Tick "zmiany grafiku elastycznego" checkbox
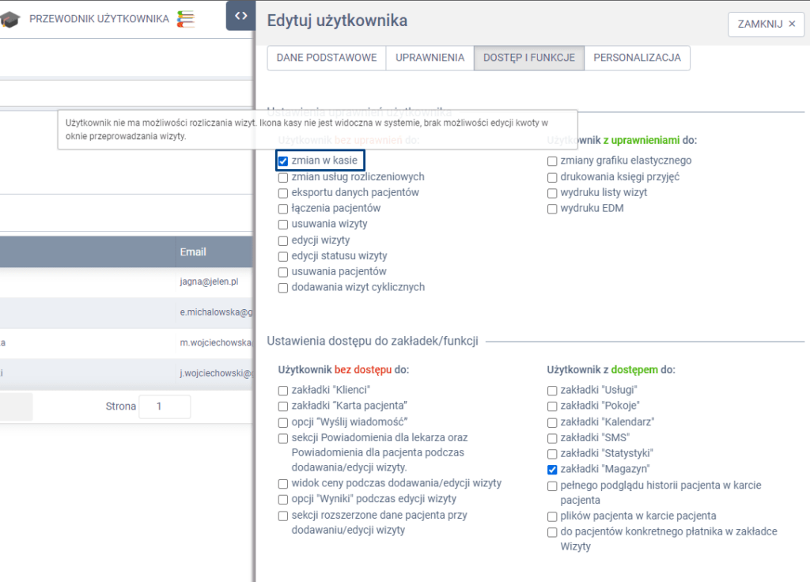810x582 pixels. point(552,161)
